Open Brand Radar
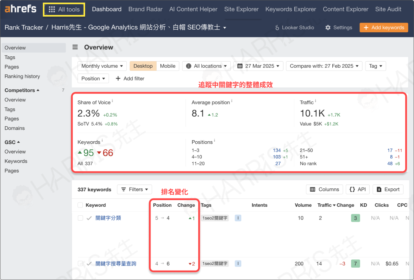Image resolution: width=414 pixels, height=280 pixels. [146, 9]
